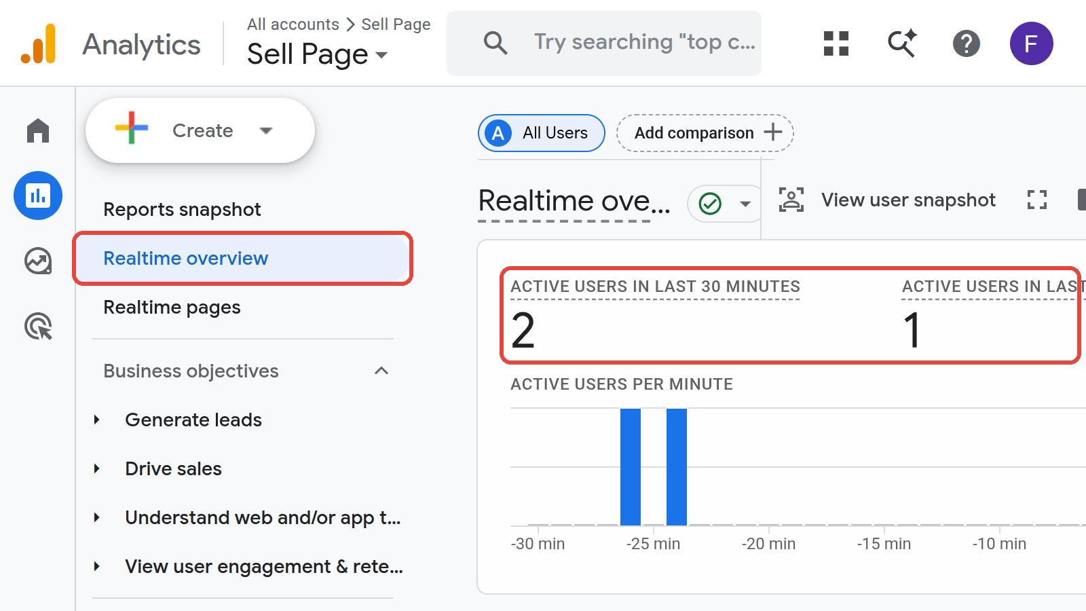Click the Create button
1086x611 pixels.
[200, 130]
